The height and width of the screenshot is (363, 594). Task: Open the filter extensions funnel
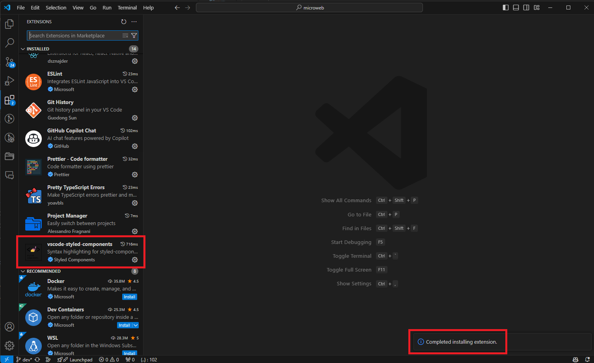coord(134,35)
